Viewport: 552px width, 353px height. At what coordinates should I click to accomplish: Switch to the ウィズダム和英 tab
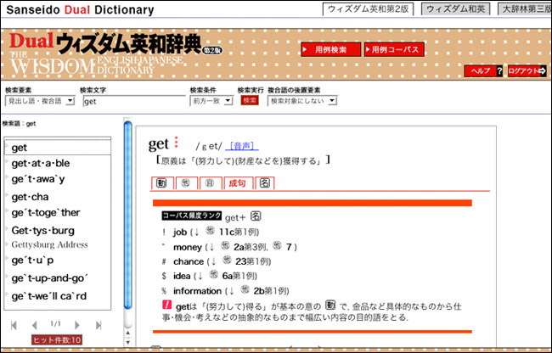click(455, 9)
